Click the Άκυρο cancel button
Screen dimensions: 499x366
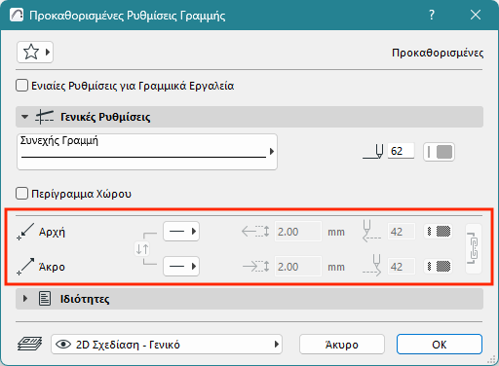coord(342,345)
